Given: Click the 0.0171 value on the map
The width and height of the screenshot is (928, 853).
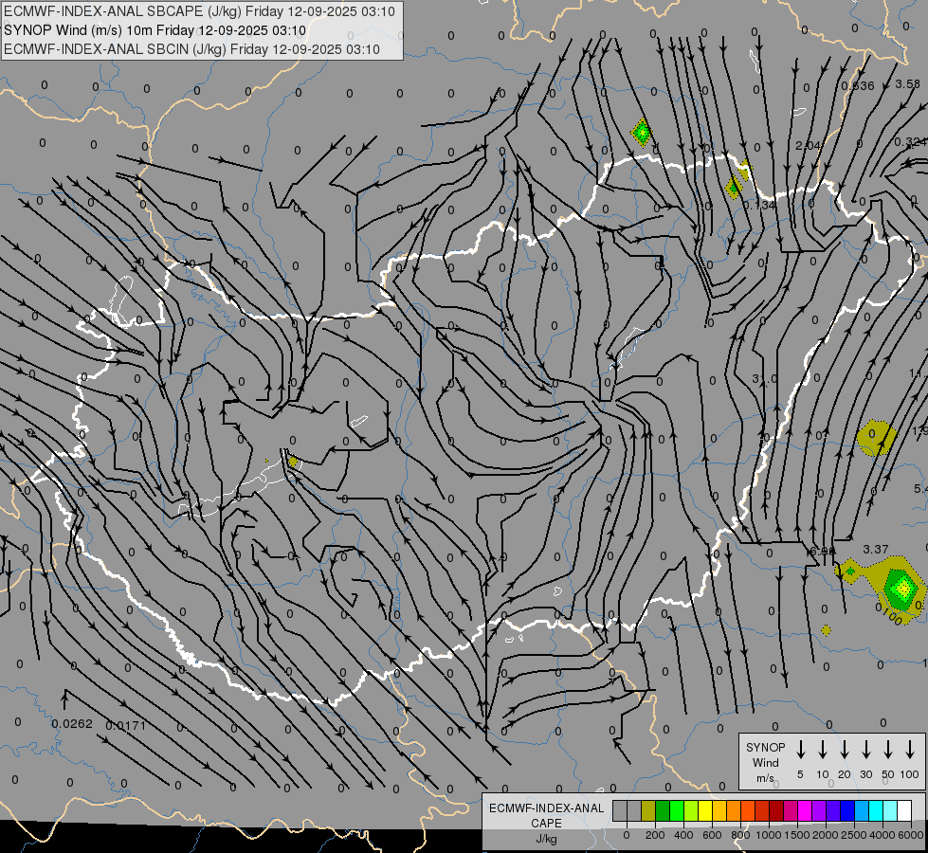Looking at the screenshot, I should [x=125, y=725].
